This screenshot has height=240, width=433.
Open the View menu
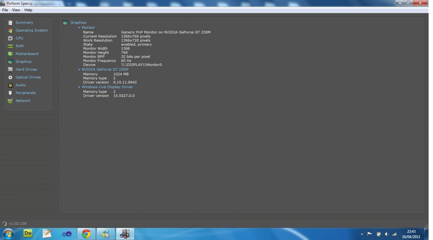pyautogui.click(x=16, y=10)
